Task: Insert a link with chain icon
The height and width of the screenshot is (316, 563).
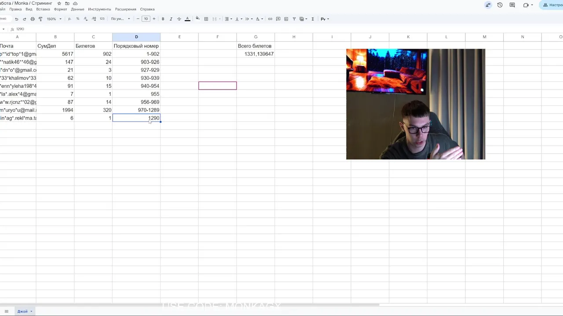Action: tap(270, 19)
